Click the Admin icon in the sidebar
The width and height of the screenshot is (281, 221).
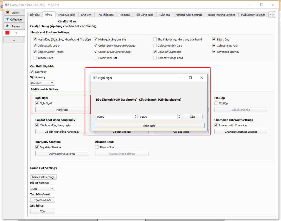coord(7,12)
